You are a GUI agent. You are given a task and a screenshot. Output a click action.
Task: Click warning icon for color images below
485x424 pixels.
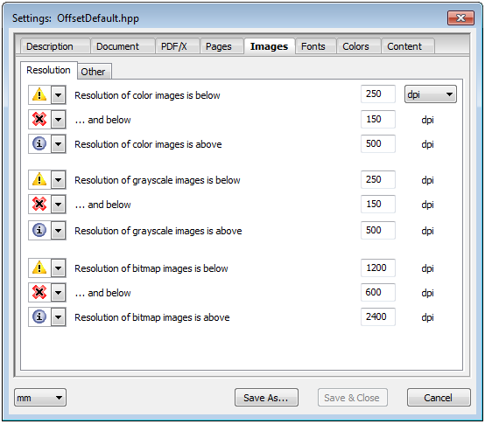pyautogui.click(x=39, y=94)
